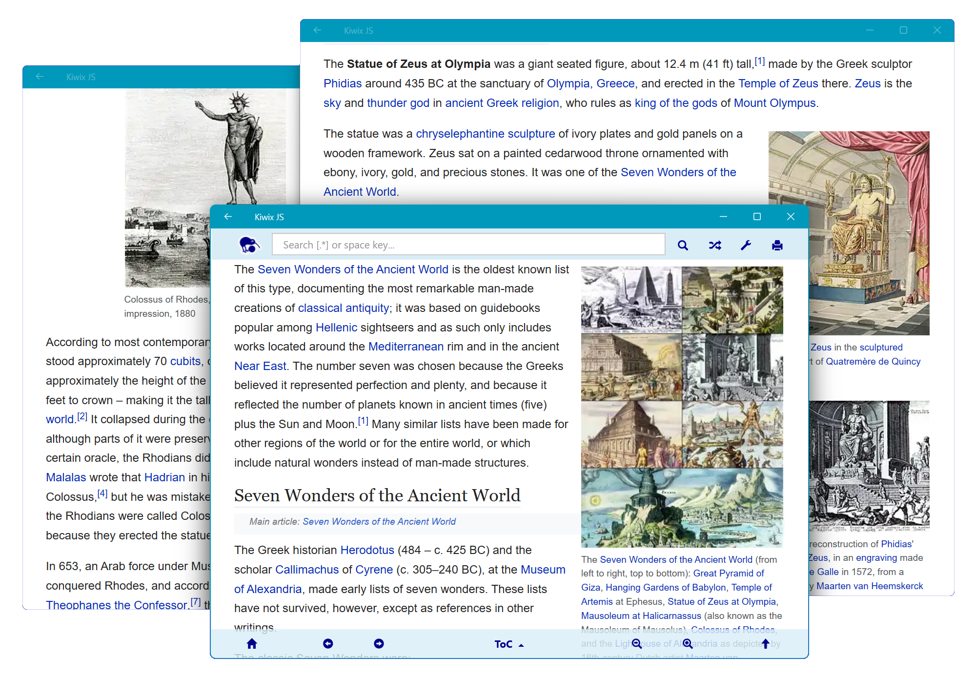Open a random article with the shuffle icon
This screenshot has height=678, width=975.
pyautogui.click(x=715, y=245)
